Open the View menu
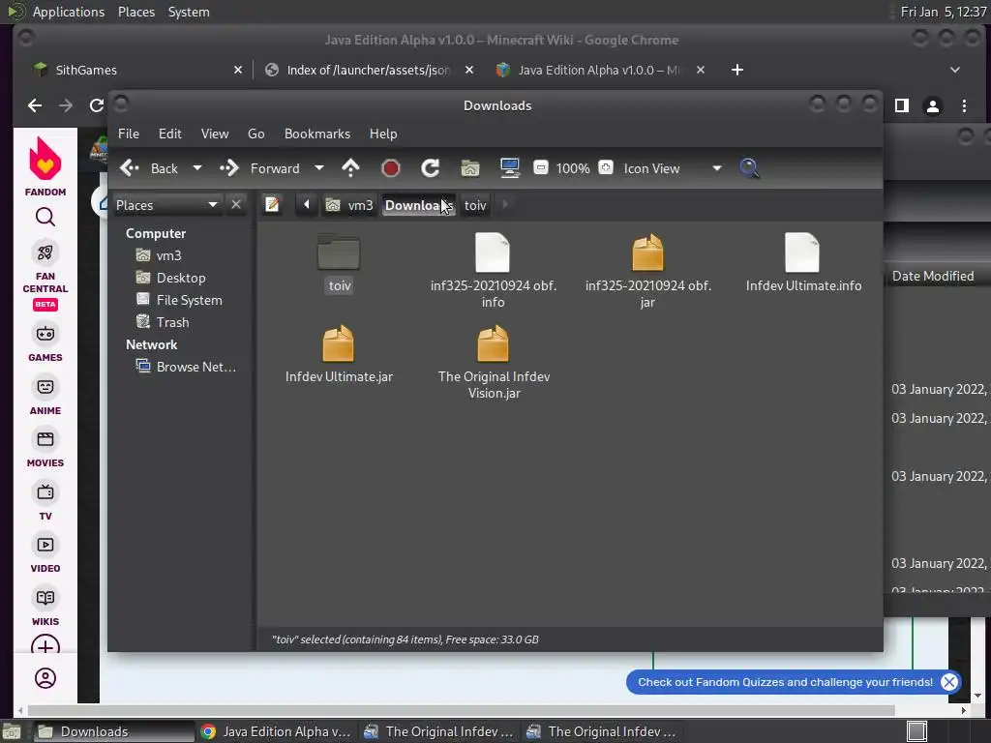Screen dimensions: 991x743 pyautogui.click(x=215, y=134)
